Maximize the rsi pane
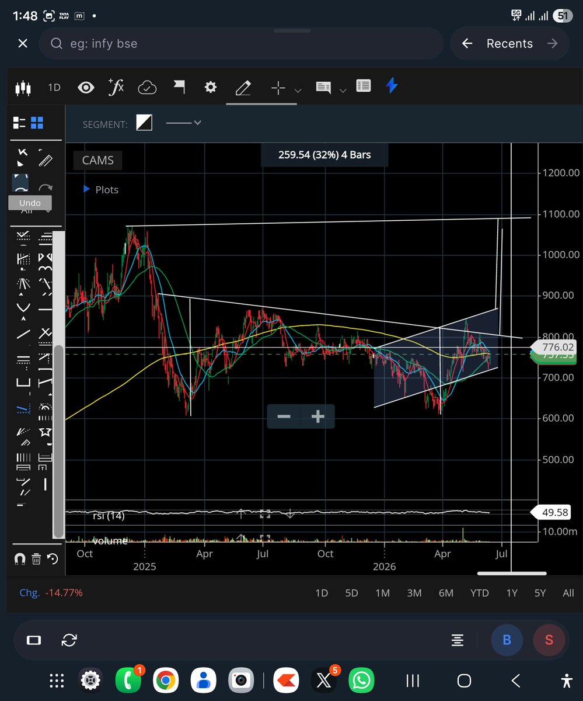Screen dimensions: 583x701 [265, 514]
